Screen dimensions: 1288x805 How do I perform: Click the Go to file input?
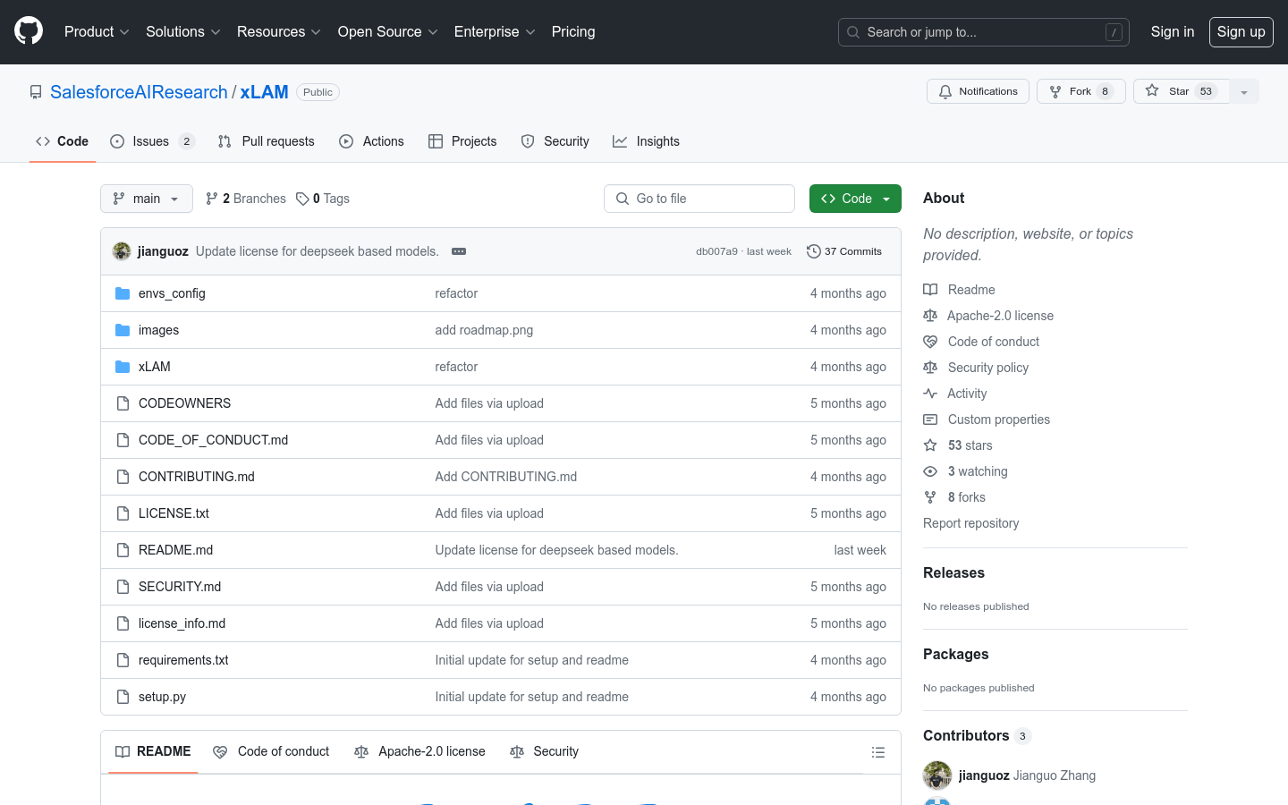699,199
